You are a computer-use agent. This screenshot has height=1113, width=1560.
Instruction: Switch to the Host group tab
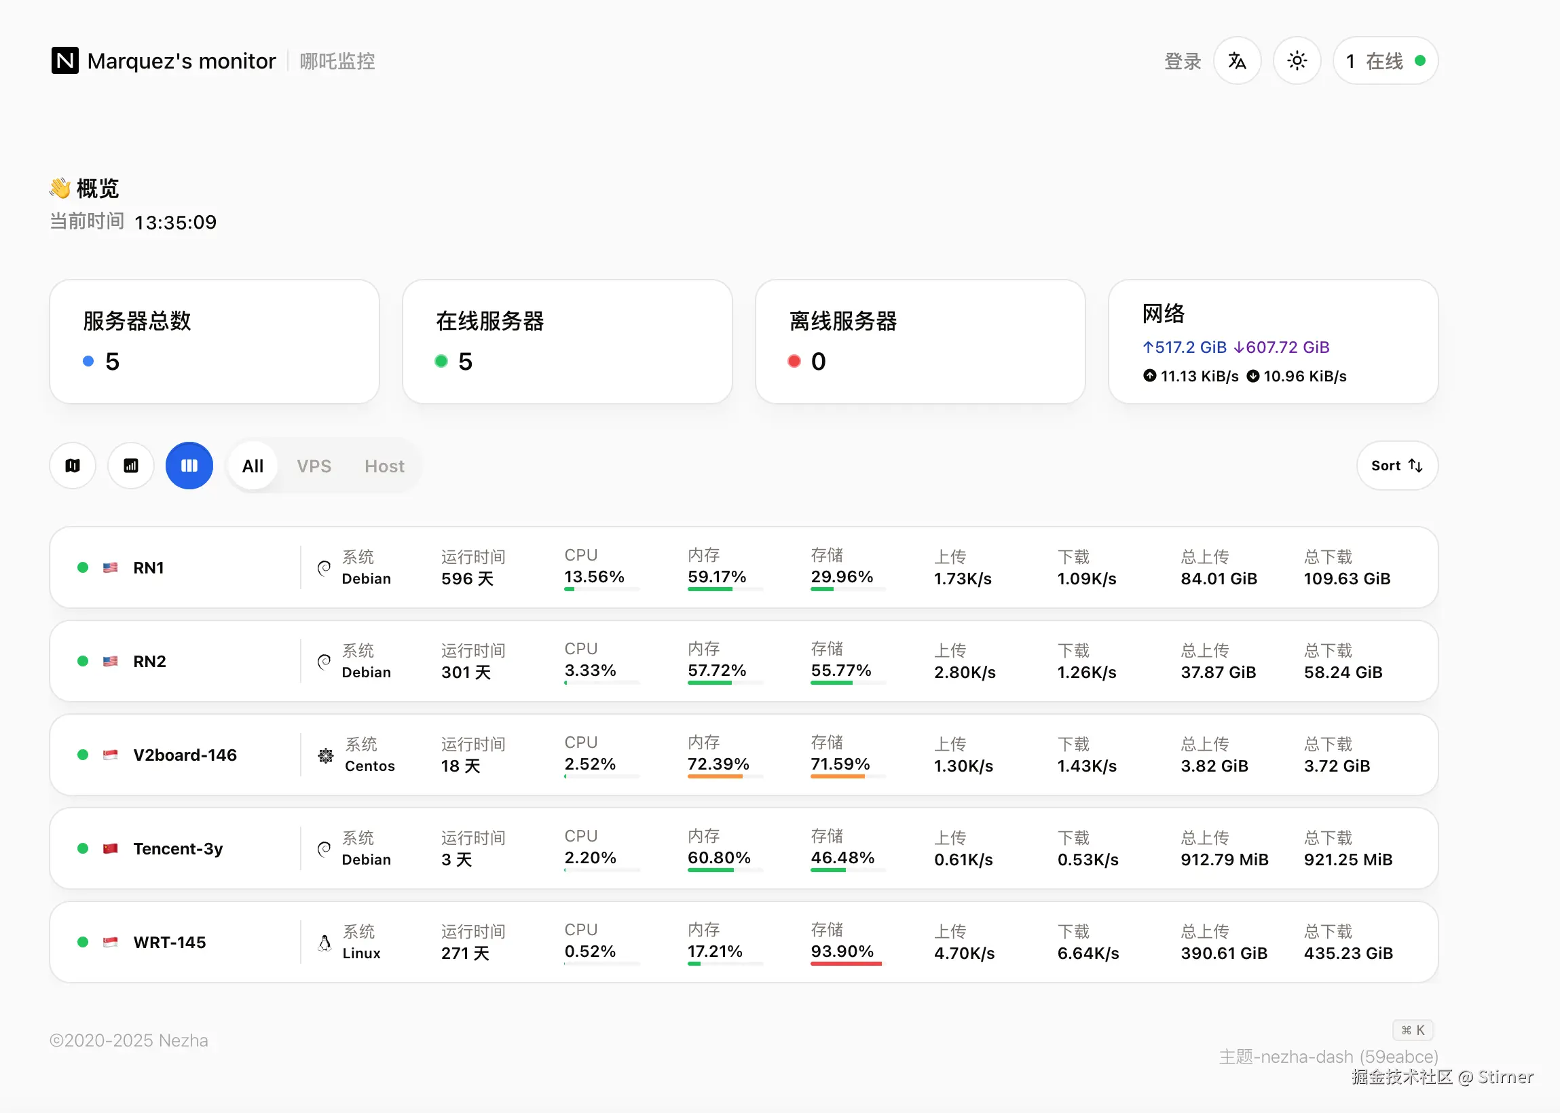click(x=384, y=466)
